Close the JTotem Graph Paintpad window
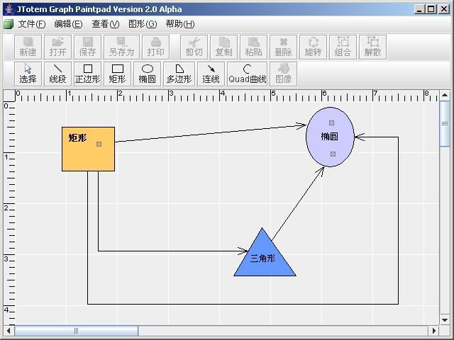This screenshot has width=454, height=340. click(x=443, y=9)
